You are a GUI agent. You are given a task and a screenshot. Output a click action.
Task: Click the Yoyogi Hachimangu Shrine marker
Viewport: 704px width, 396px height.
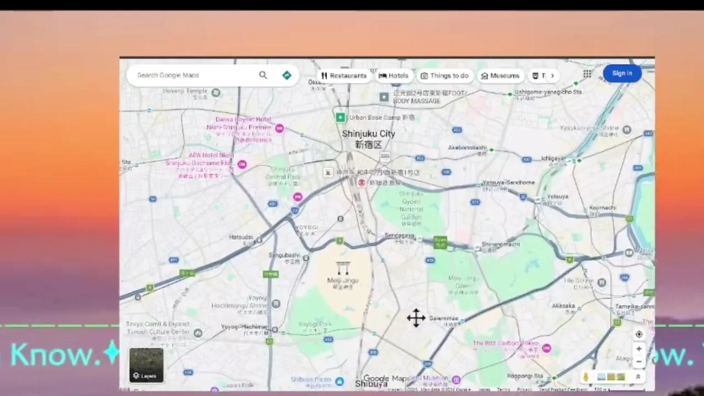click(x=276, y=304)
